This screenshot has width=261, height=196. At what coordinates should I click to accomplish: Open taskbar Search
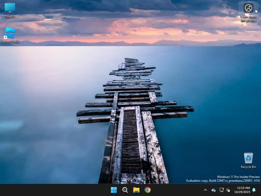point(125,190)
